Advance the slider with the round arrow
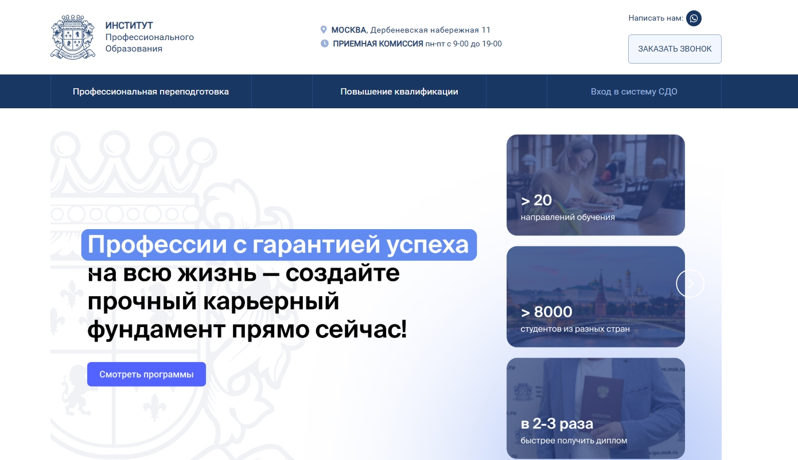 pyautogui.click(x=690, y=283)
